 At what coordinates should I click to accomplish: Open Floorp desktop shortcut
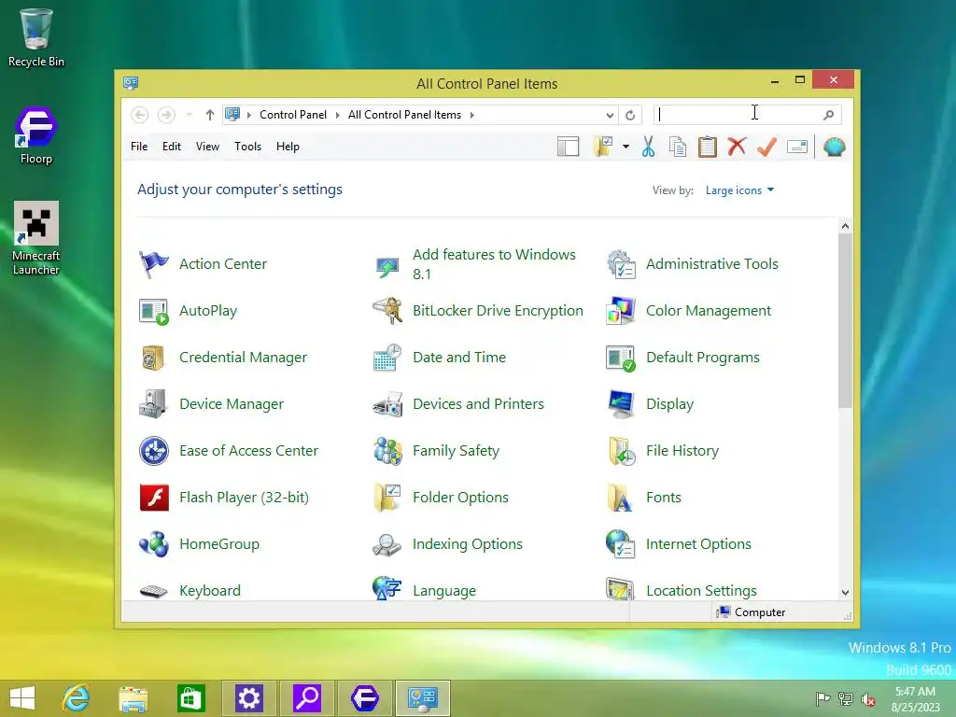coord(36,136)
